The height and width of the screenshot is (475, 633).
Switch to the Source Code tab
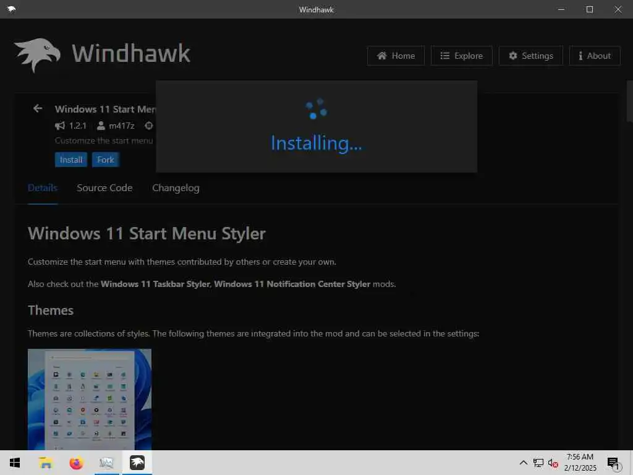pos(104,188)
